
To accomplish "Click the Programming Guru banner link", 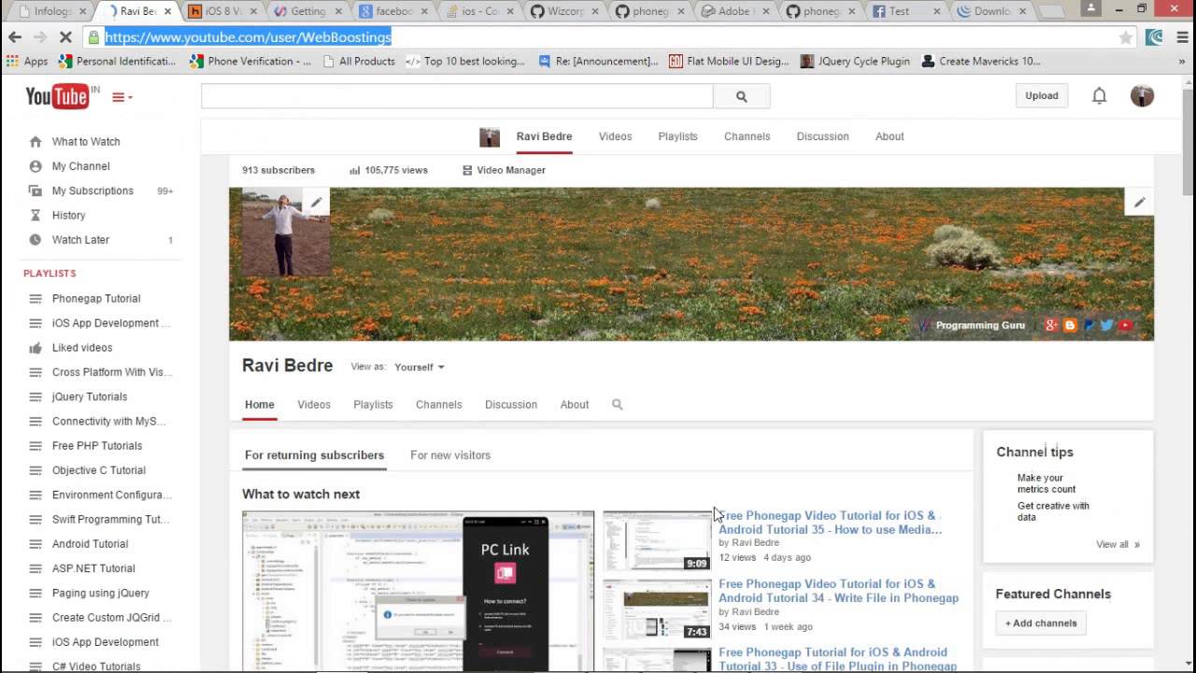I will tap(972, 325).
